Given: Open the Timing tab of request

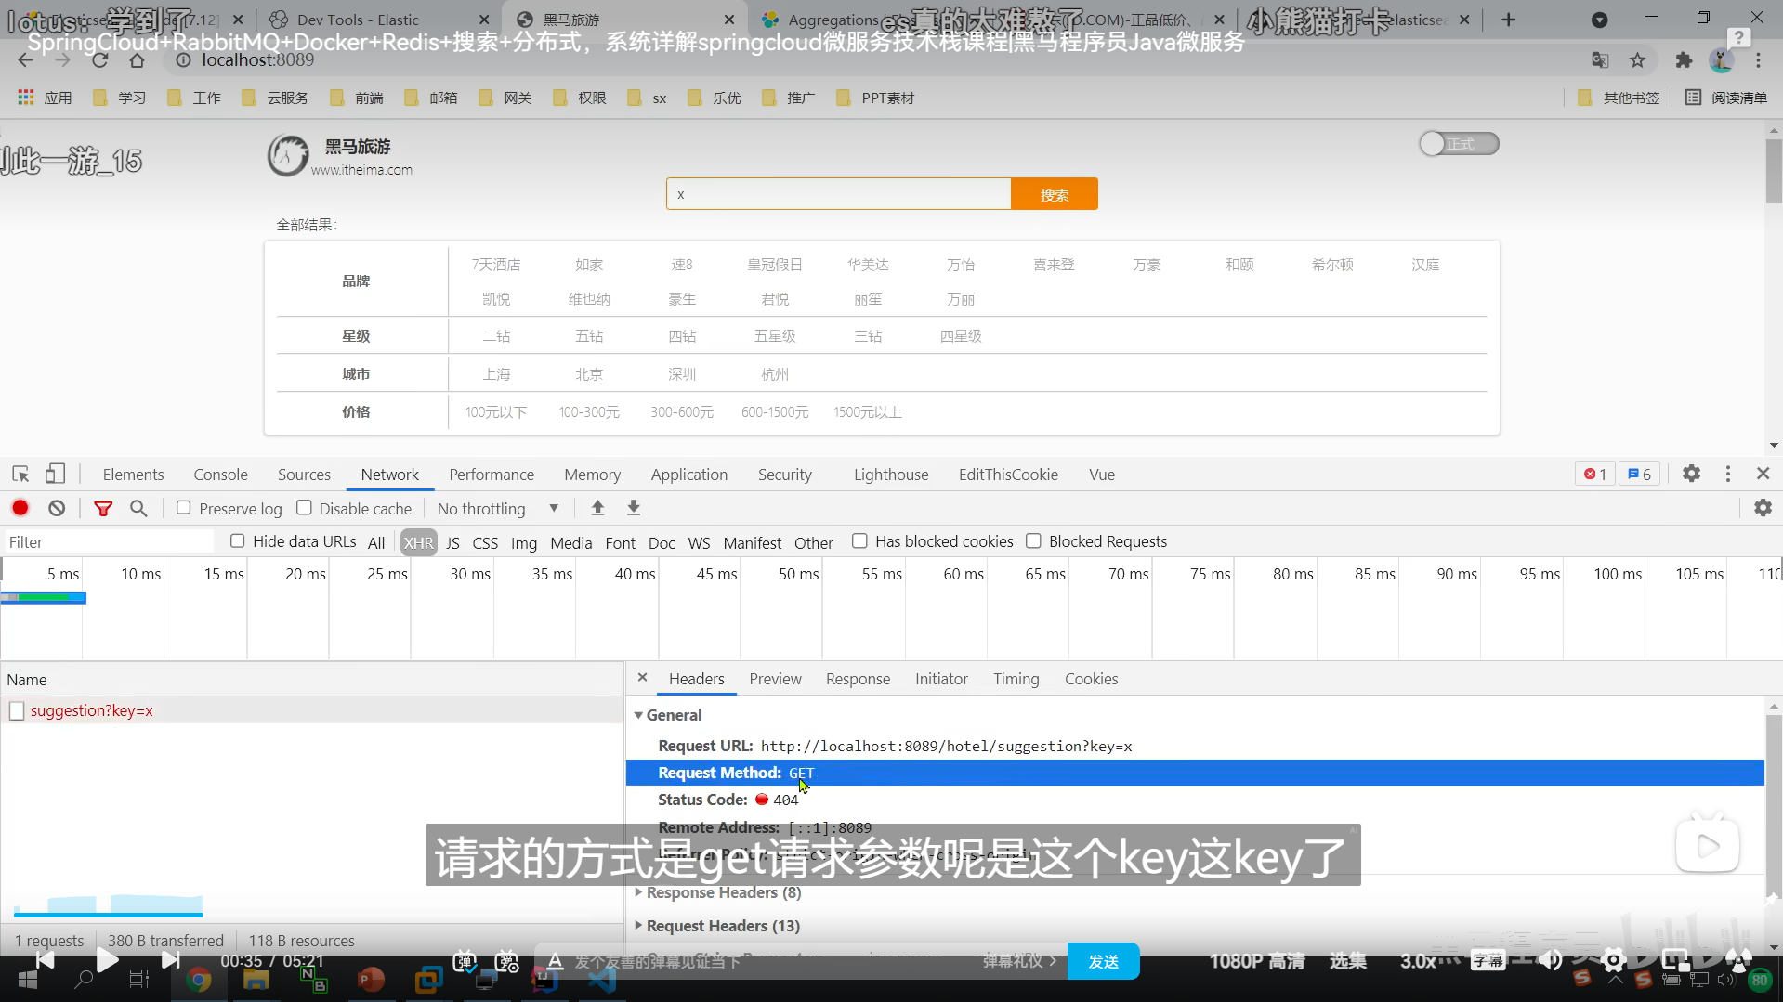Looking at the screenshot, I should [1016, 679].
